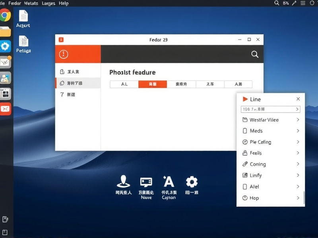318x238 pixels.
Task: Switch to the AL tab
Action: (x=124, y=84)
